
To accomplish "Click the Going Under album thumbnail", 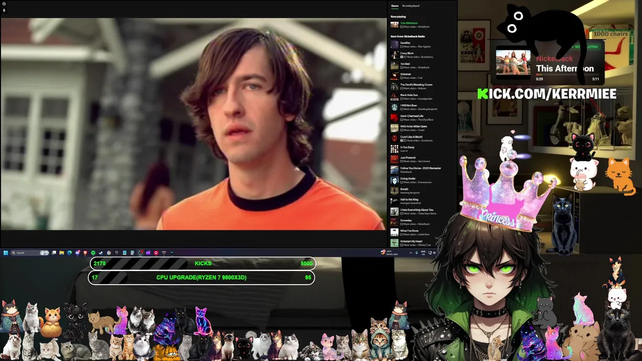I will click(395, 180).
